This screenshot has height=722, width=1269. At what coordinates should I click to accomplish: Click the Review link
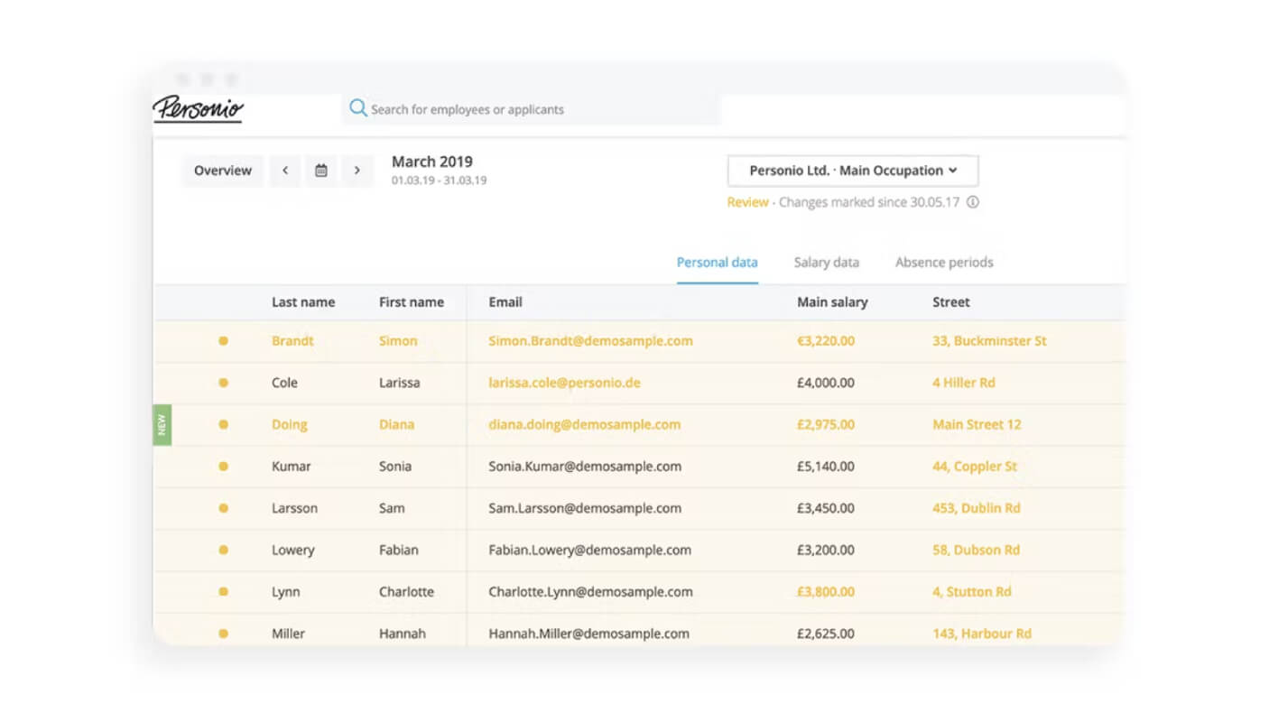coord(747,202)
